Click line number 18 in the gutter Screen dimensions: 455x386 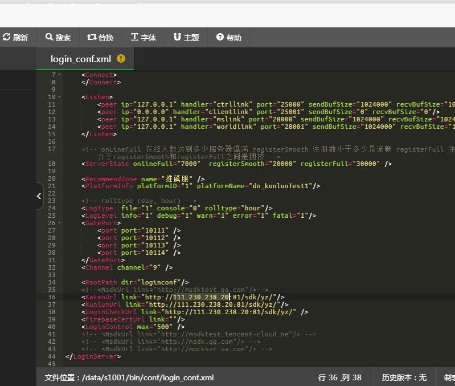click(52, 164)
